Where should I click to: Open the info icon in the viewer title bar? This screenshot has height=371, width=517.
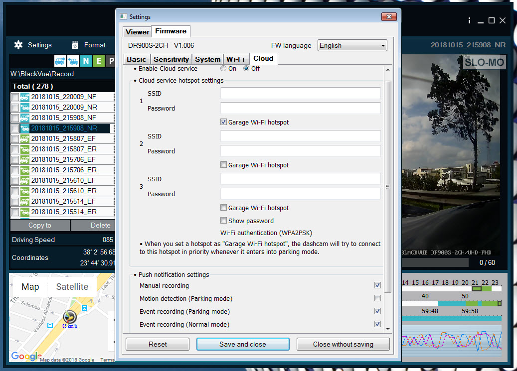pos(469,20)
